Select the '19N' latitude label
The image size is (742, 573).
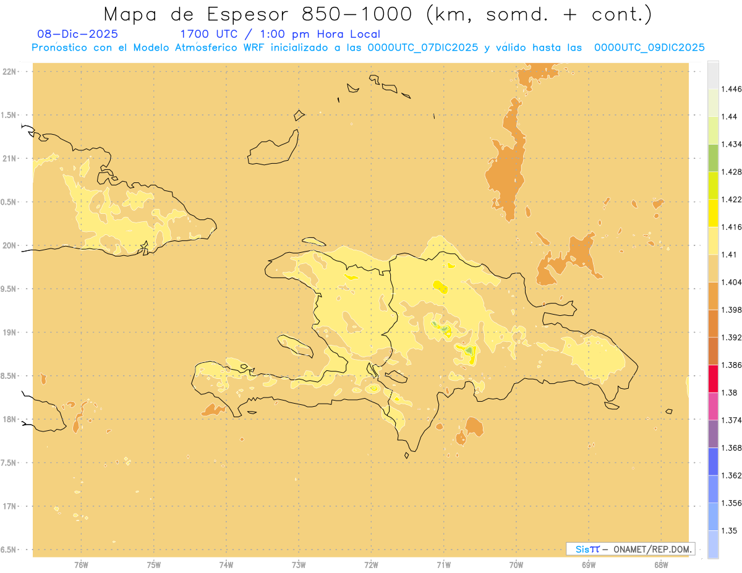[9, 333]
